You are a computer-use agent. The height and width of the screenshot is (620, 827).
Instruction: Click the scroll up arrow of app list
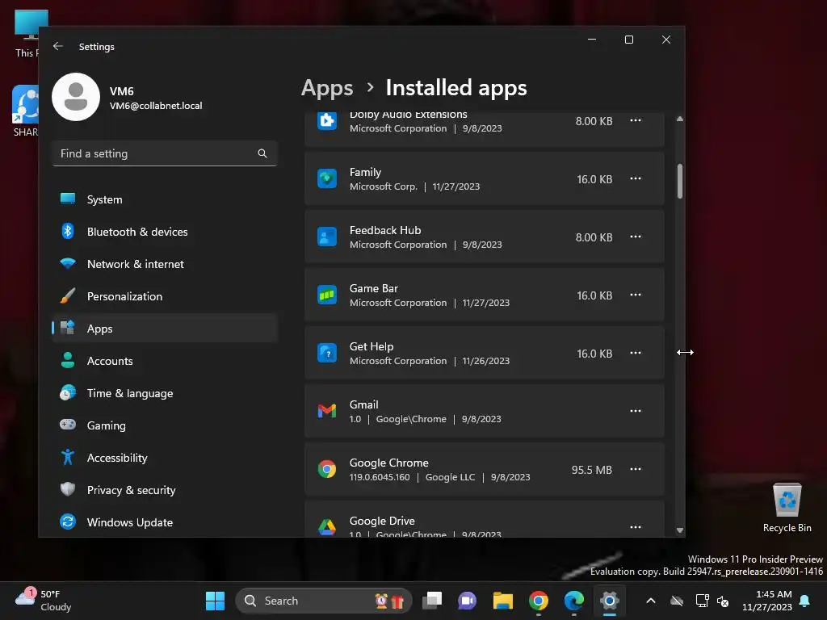coord(680,119)
